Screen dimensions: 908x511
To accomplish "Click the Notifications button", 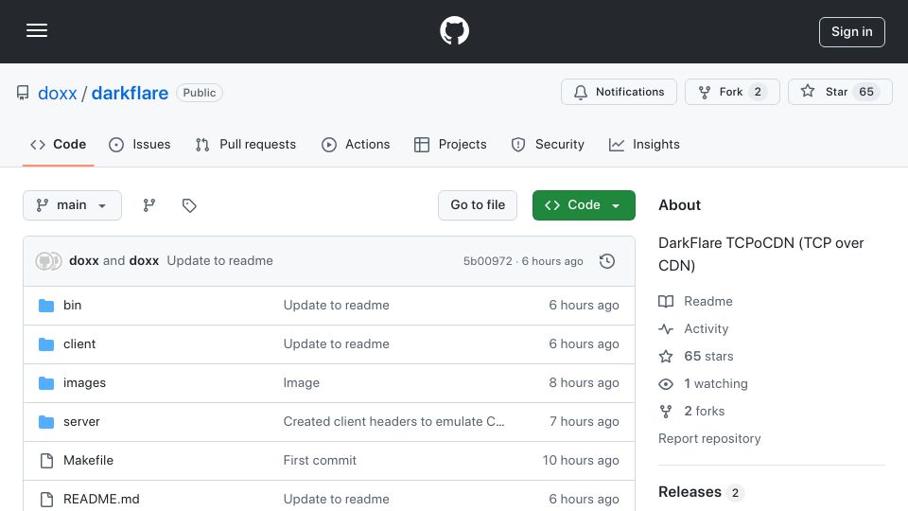I will pos(619,92).
